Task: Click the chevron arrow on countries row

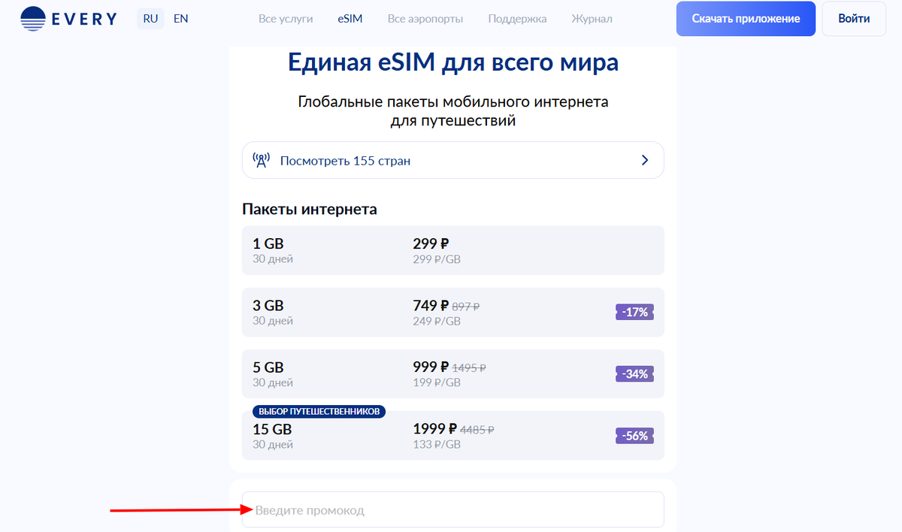Action: (x=644, y=160)
